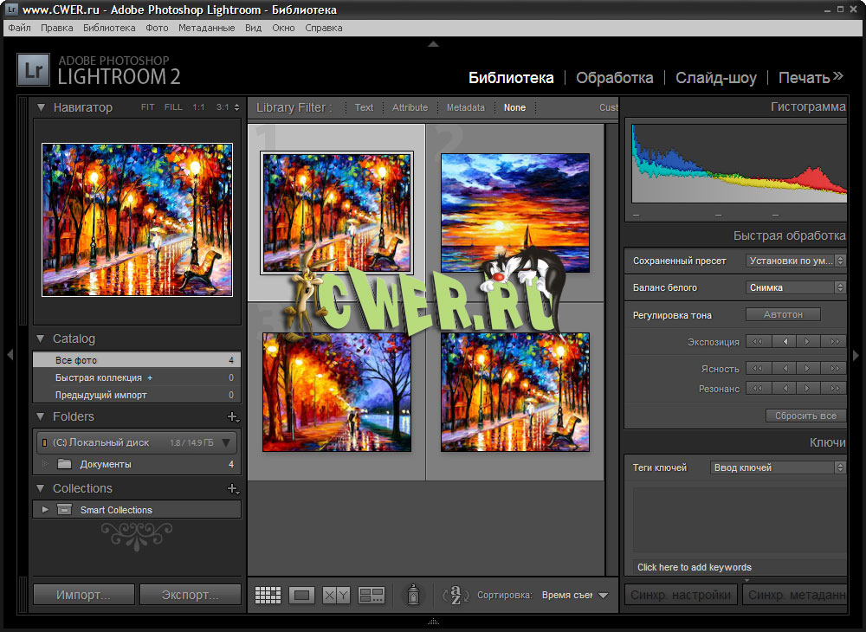Screen dimensions: 866x632
Task: Increase Экспозиция by one small step
Action: click(807, 342)
